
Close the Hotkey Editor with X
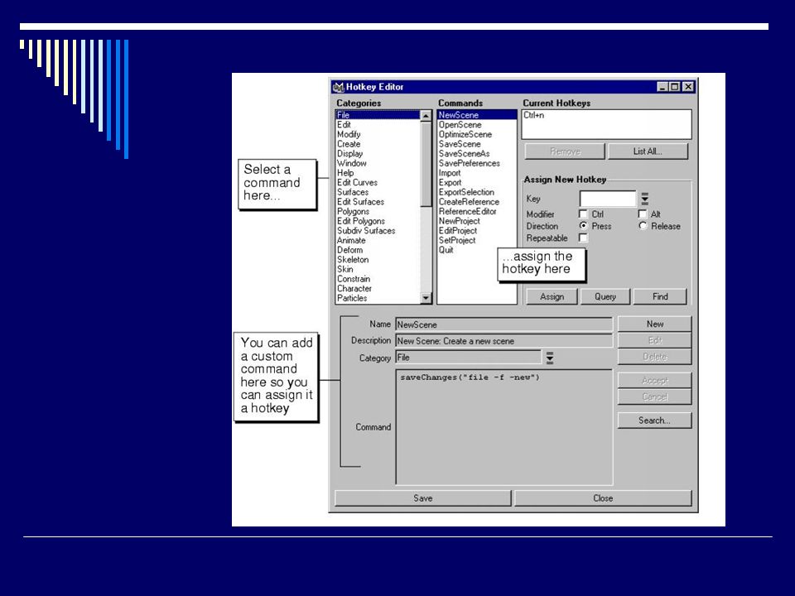687,87
